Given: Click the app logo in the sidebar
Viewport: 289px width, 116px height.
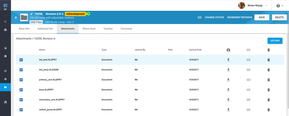Looking at the screenshot, I should (x=5, y=5).
